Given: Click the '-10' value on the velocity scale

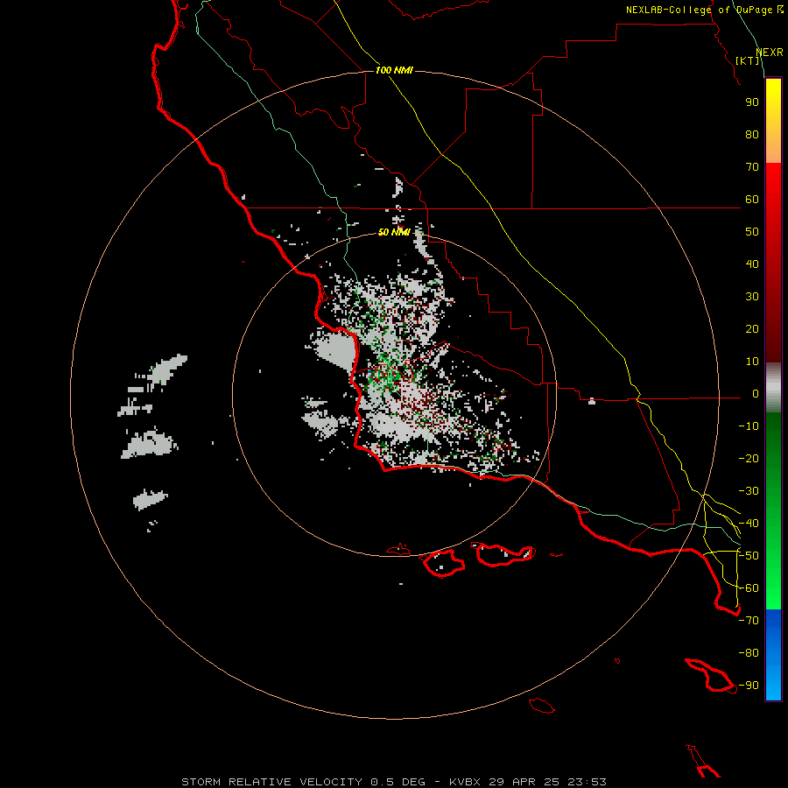Looking at the screenshot, I should pos(749,426).
